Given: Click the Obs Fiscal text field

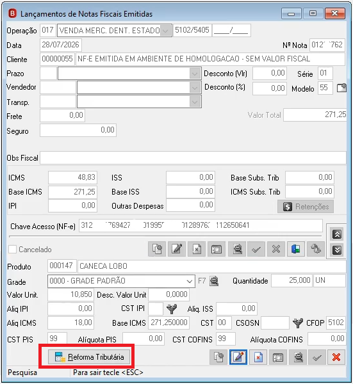Looking at the screenshot, I should pos(193,157).
